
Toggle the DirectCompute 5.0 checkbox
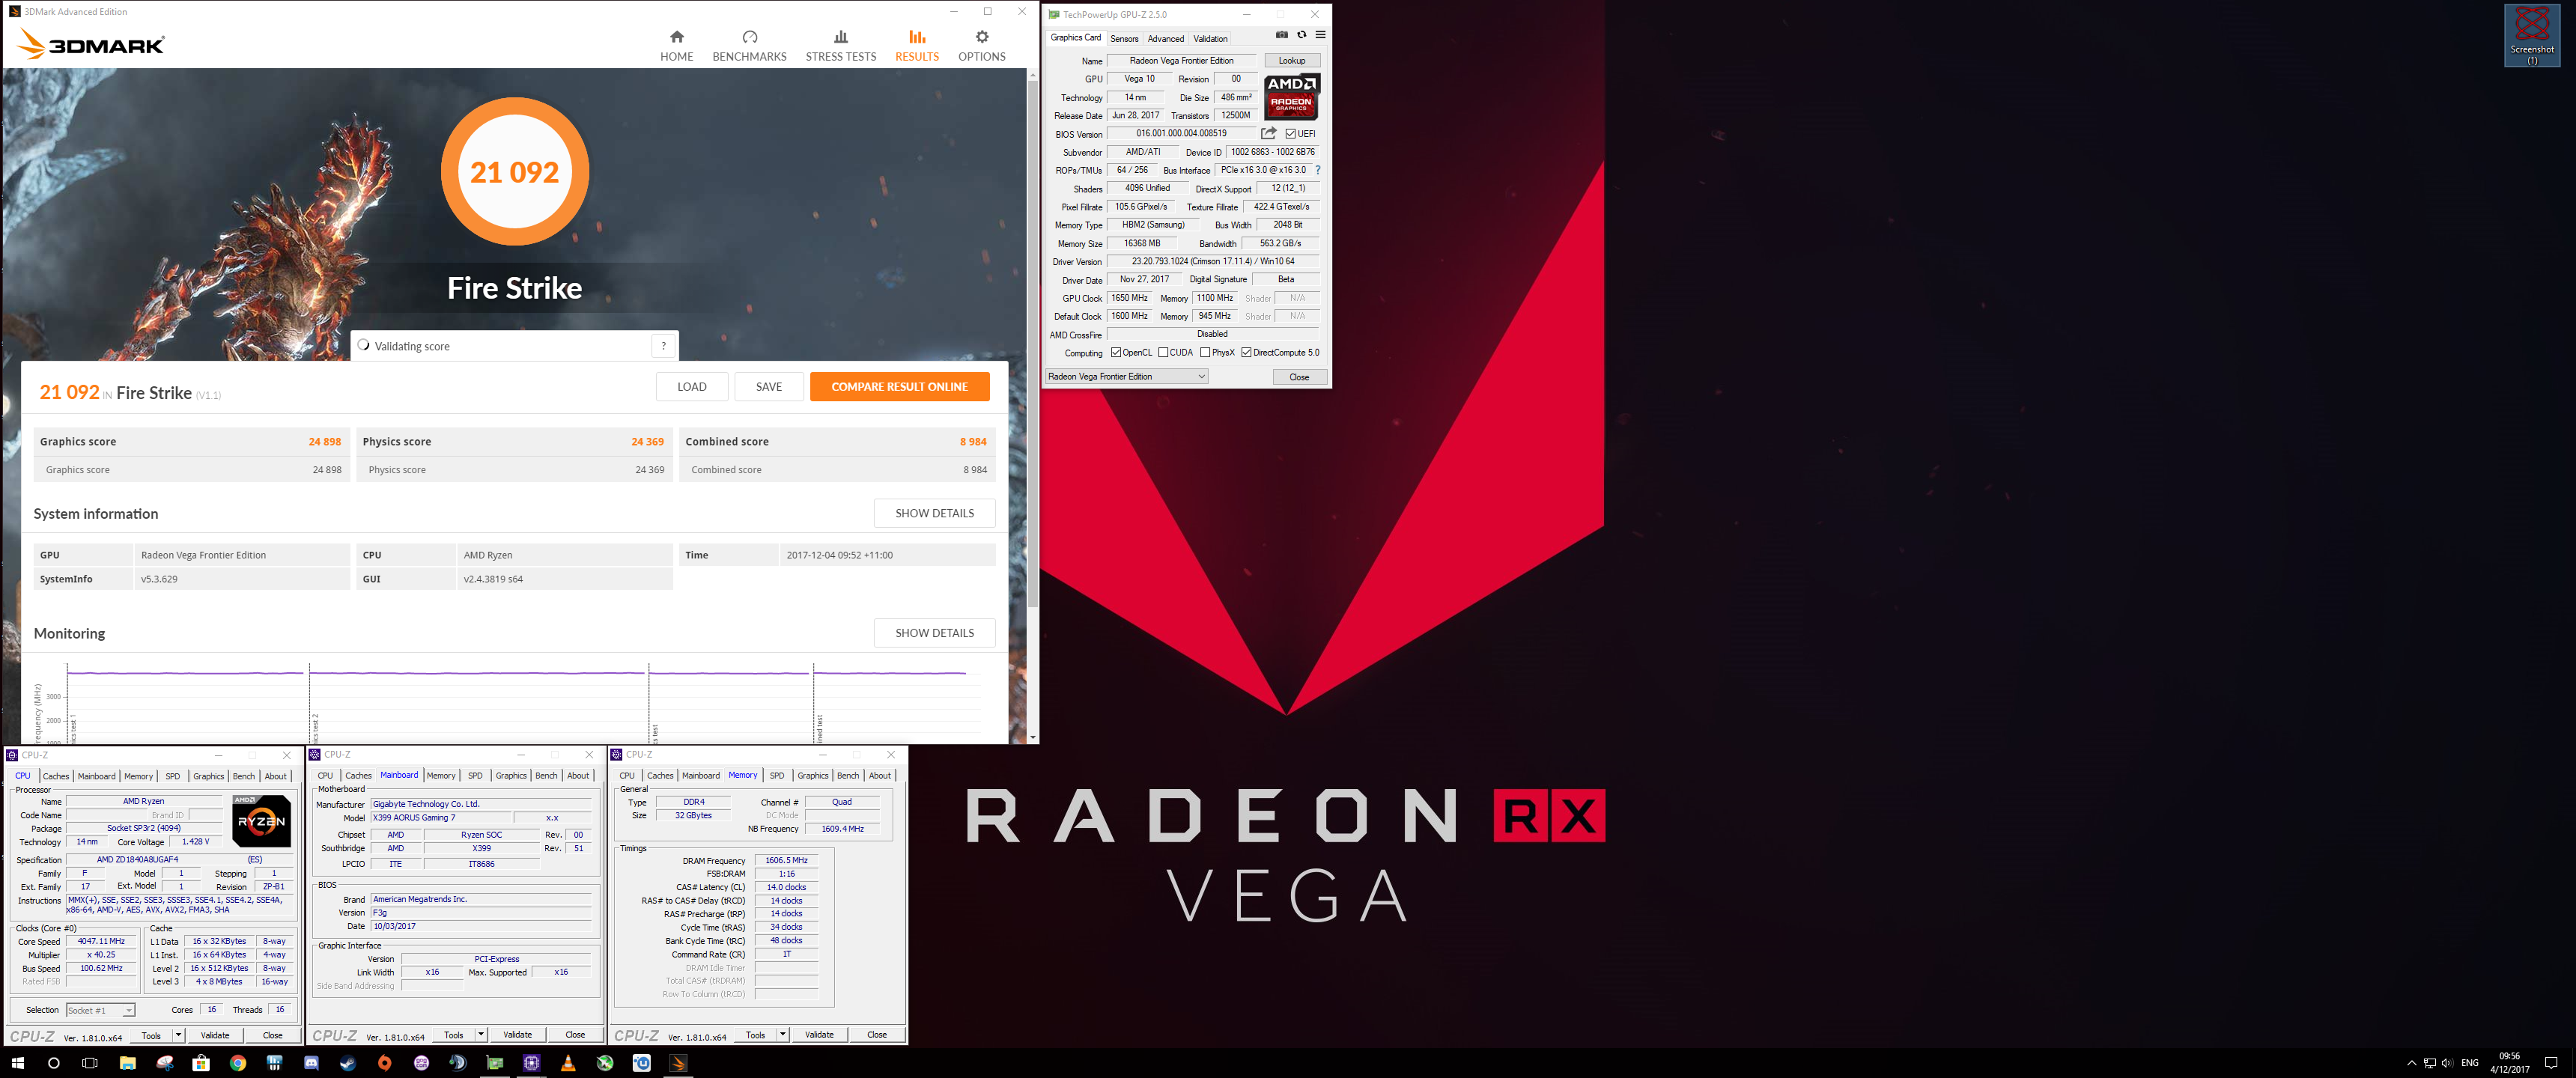1246,353
